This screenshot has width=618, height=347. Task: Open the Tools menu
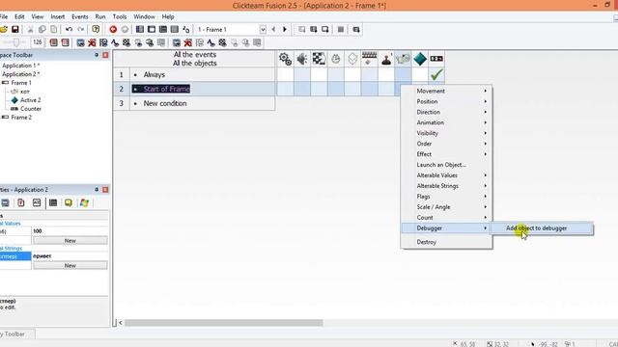click(120, 17)
